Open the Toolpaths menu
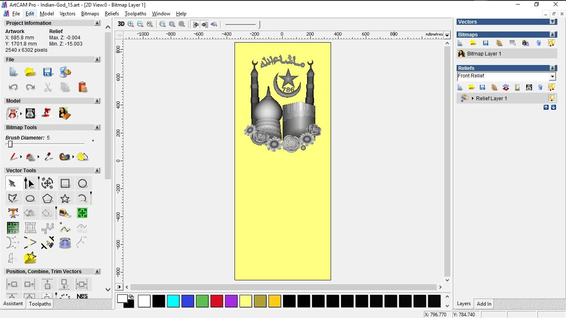The width and height of the screenshot is (566, 318). tap(135, 14)
